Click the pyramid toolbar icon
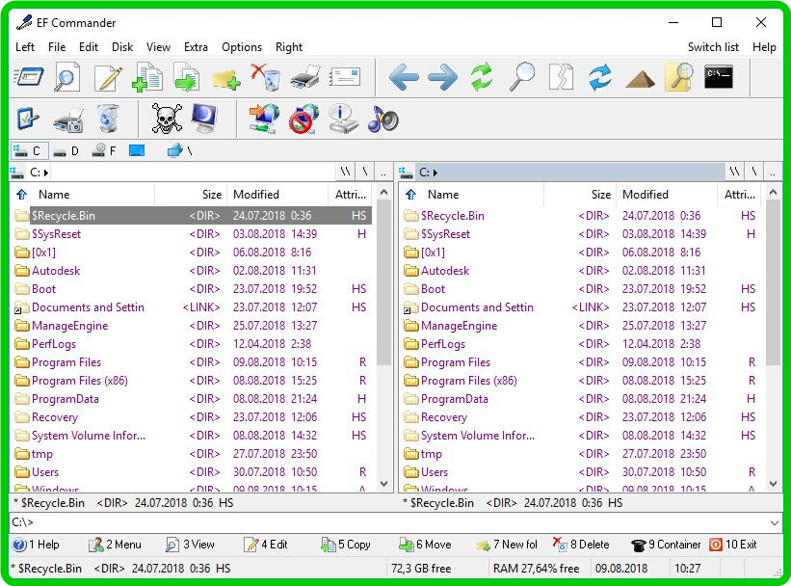 (x=640, y=80)
